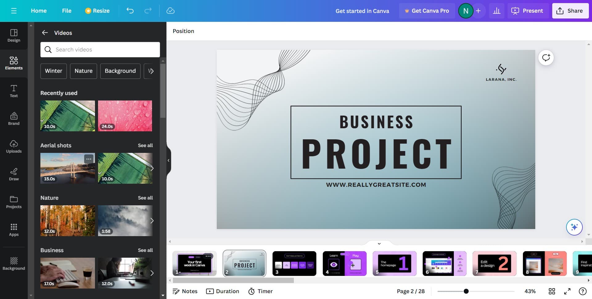Expand Nature videos row with right chevron
Viewport: 592px width, 299px height.
point(152,221)
